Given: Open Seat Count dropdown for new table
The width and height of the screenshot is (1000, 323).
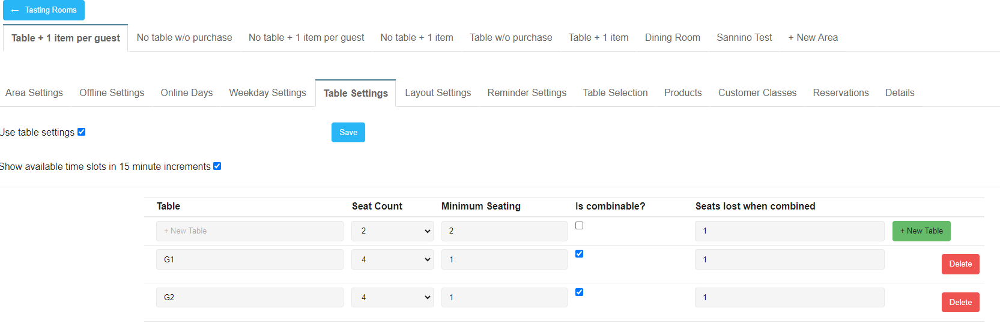Looking at the screenshot, I should (x=392, y=231).
